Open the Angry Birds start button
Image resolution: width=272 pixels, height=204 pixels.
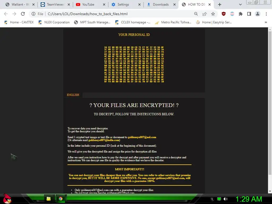coord(7,199)
